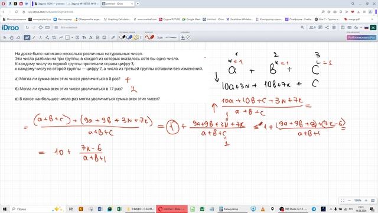
Task: Change language via Russian flag
Action: (x=366, y=28)
